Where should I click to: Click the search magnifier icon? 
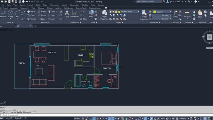tap(164, 1)
